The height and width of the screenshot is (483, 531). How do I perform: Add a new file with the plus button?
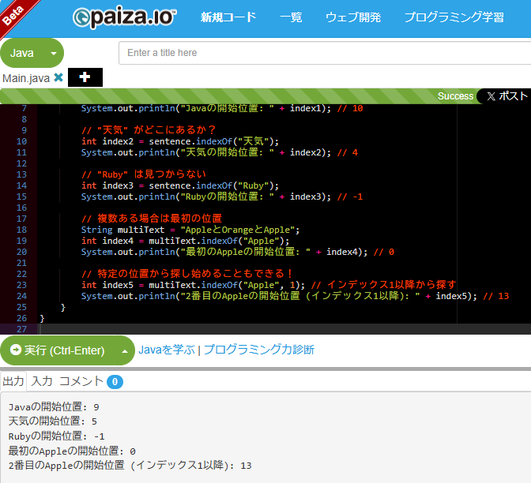(85, 77)
